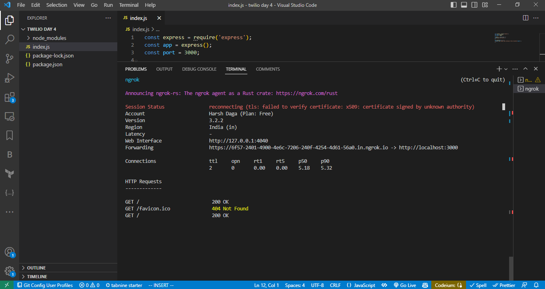The image size is (545, 289).
Task: Open remote window indicator in status bar
Action: pyautogui.click(x=7, y=285)
